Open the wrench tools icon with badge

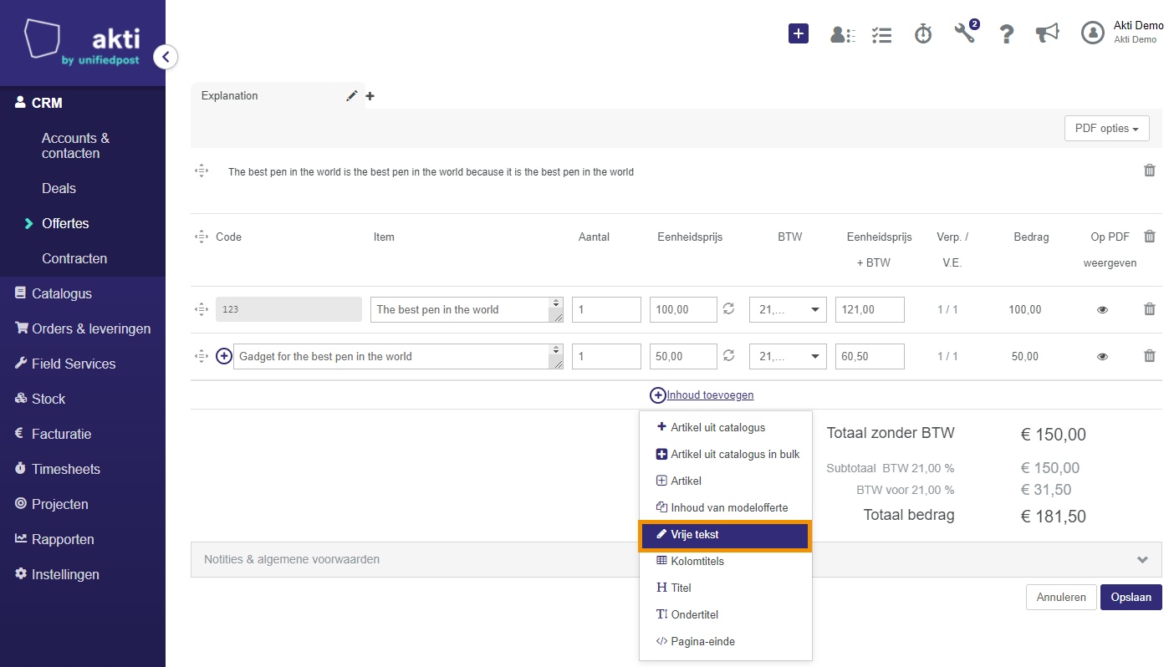965,33
